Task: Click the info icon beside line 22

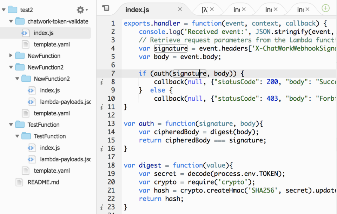Action: (x=102, y=207)
